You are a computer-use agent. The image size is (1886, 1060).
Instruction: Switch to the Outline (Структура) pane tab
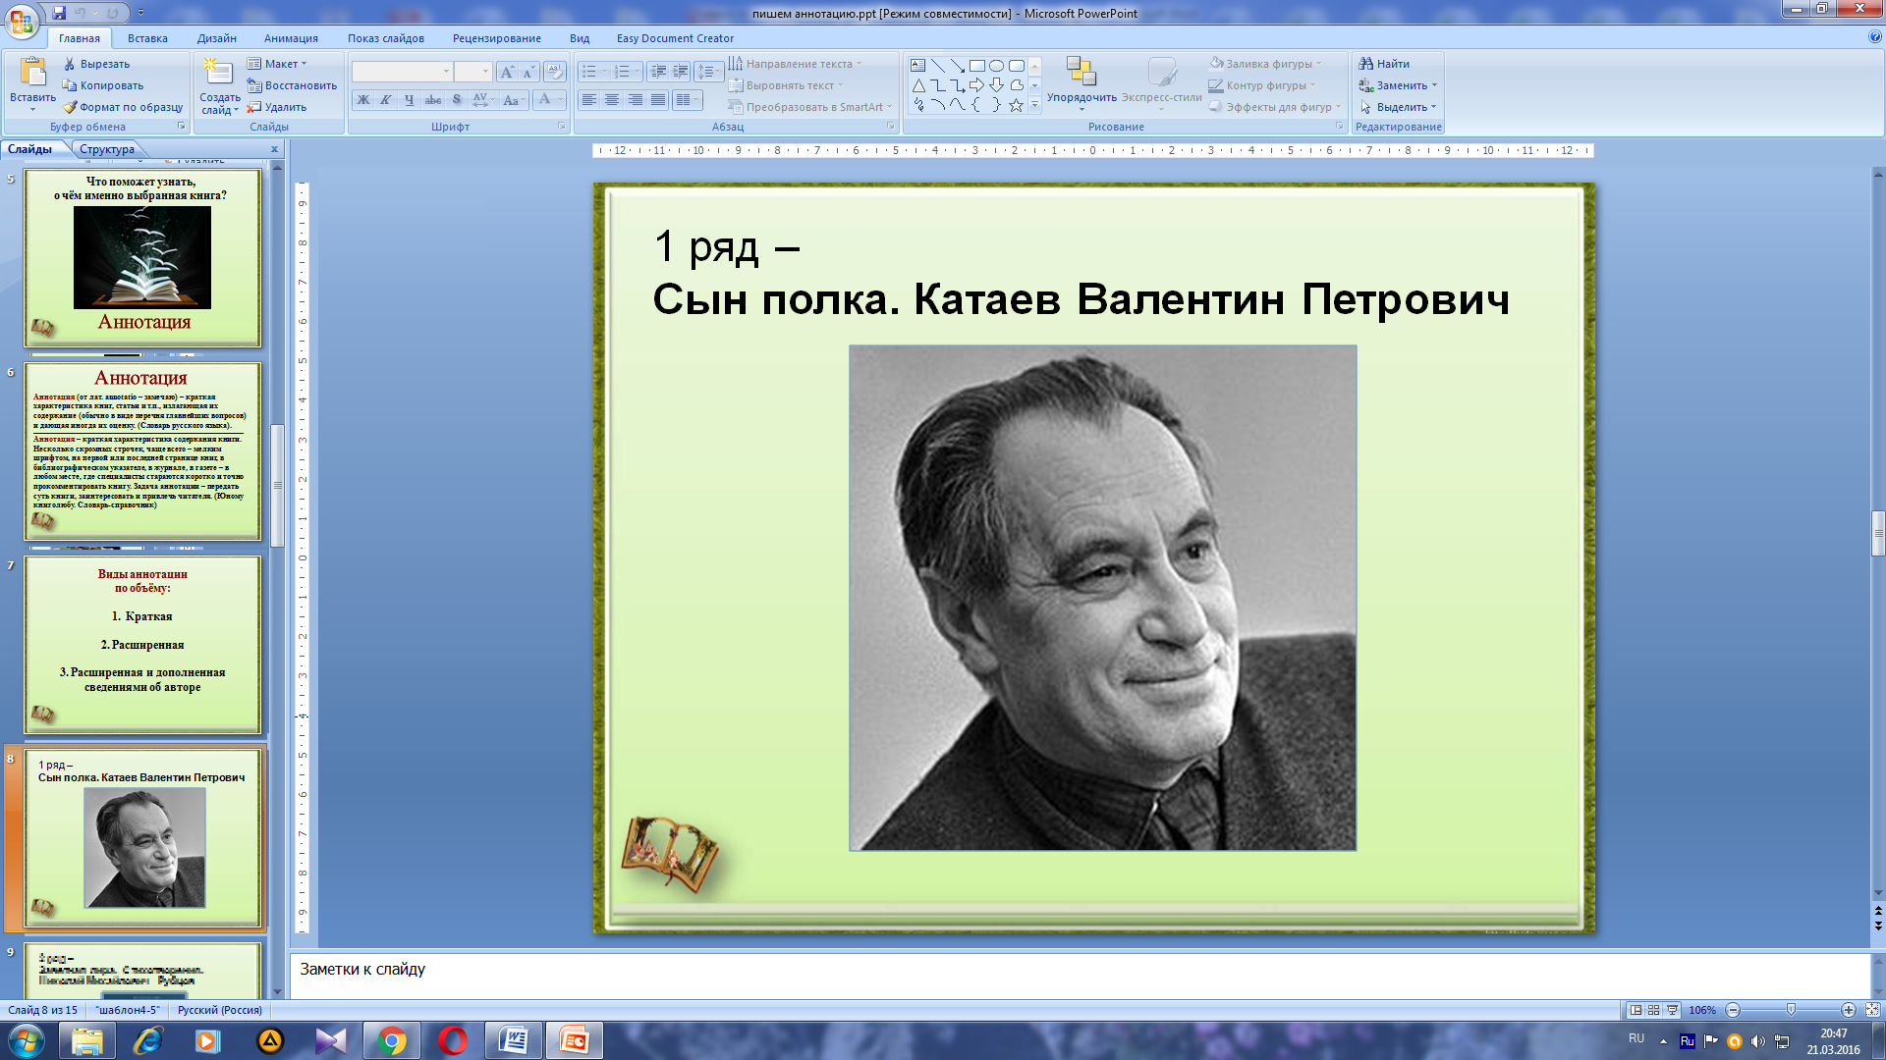107,149
